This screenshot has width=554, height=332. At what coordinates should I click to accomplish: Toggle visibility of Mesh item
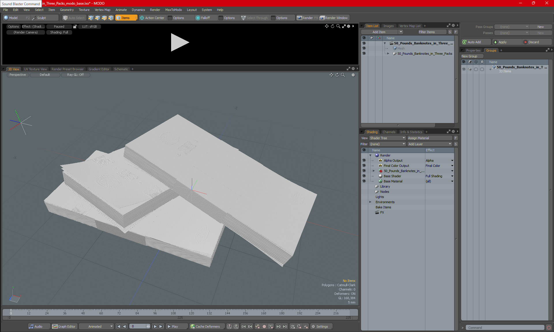364,48
